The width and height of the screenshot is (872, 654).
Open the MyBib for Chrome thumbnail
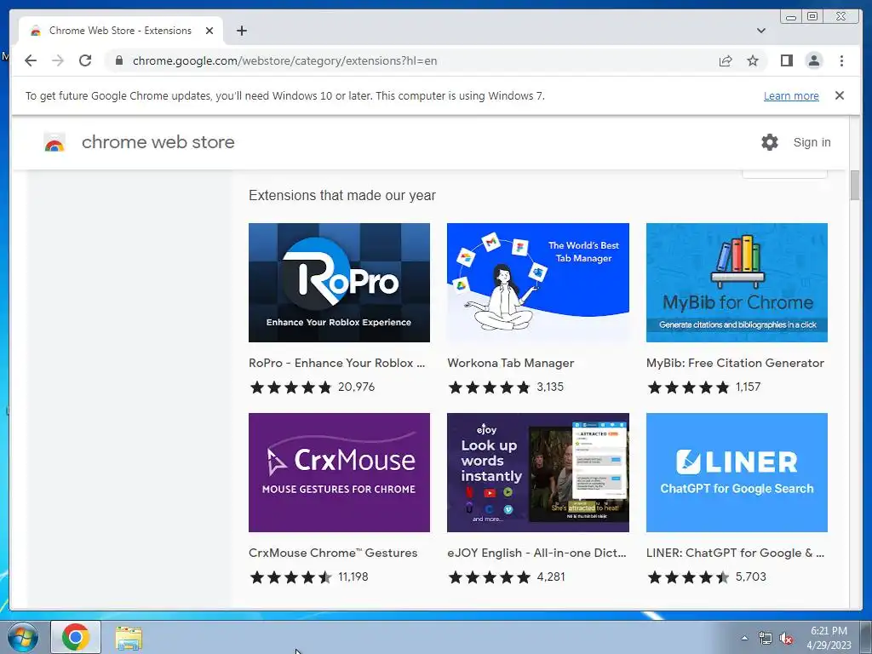(737, 283)
